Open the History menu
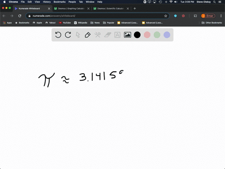 pyautogui.click(x=47, y=2)
